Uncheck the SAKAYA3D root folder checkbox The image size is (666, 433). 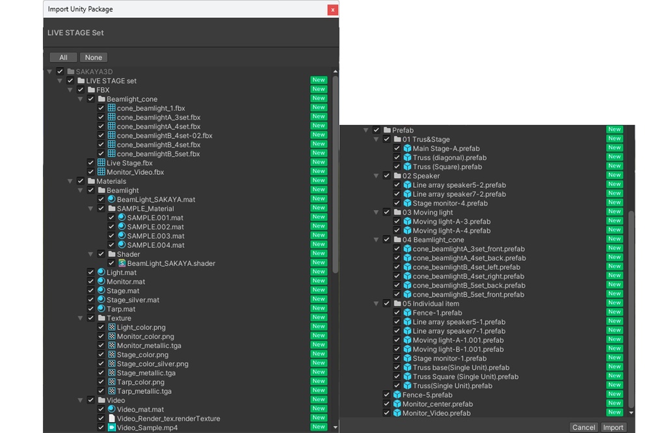(60, 72)
